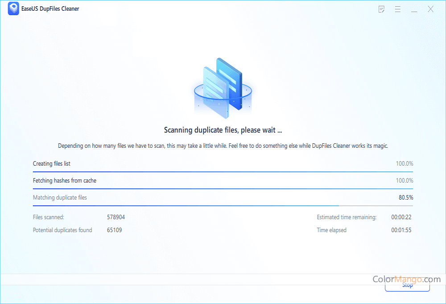Open the feedback notes icon in title bar

click(381, 9)
